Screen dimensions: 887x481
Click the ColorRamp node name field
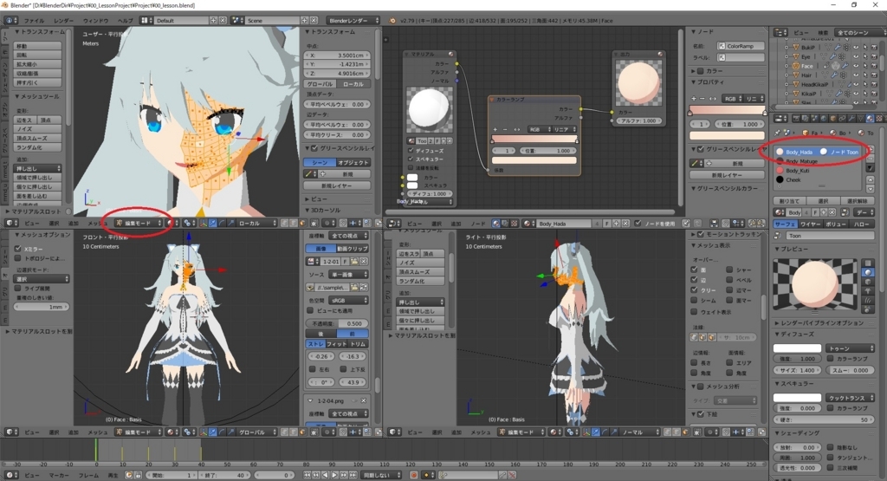[741, 46]
